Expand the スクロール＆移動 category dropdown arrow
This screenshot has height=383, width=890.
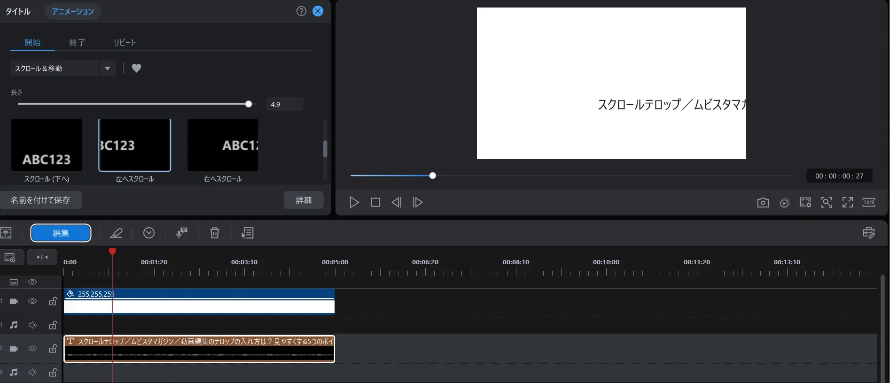[108, 69]
